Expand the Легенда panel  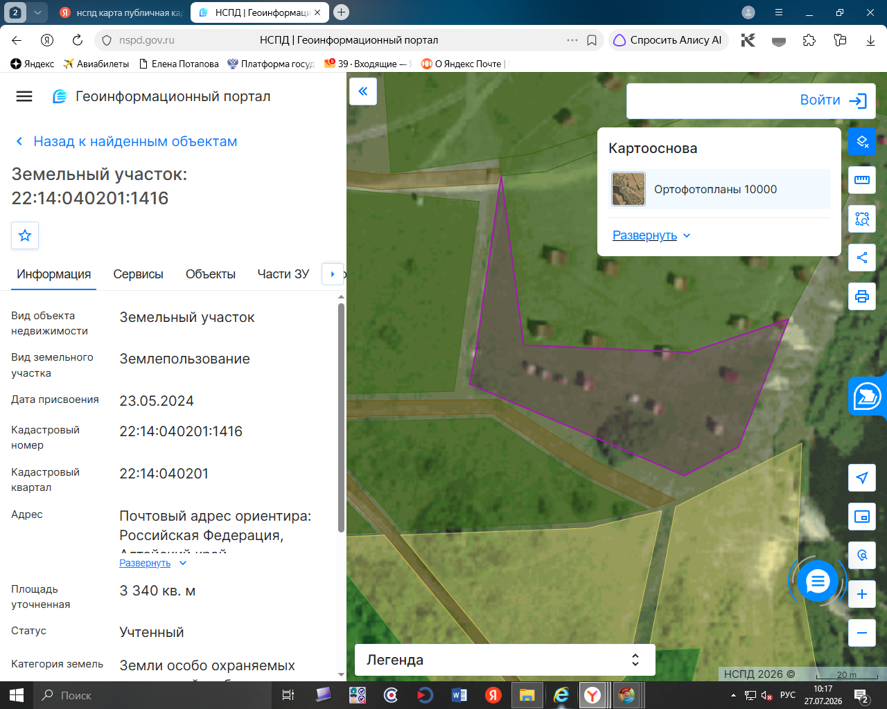pyautogui.click(x=505, y=660)
